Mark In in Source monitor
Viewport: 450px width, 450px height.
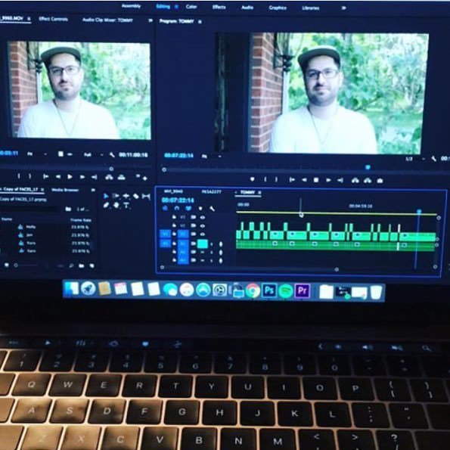click(x=19, y=176)
